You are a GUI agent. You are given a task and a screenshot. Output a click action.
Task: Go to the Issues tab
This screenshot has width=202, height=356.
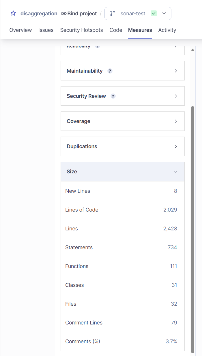coord(46,30)
